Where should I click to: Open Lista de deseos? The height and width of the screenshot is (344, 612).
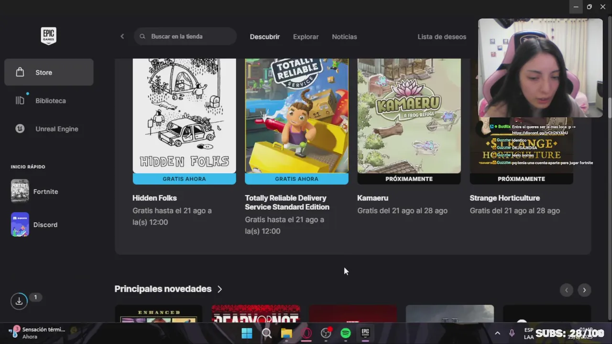442,37
